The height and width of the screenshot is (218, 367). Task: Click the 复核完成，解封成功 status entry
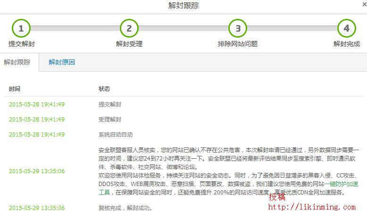pos(125,208)
